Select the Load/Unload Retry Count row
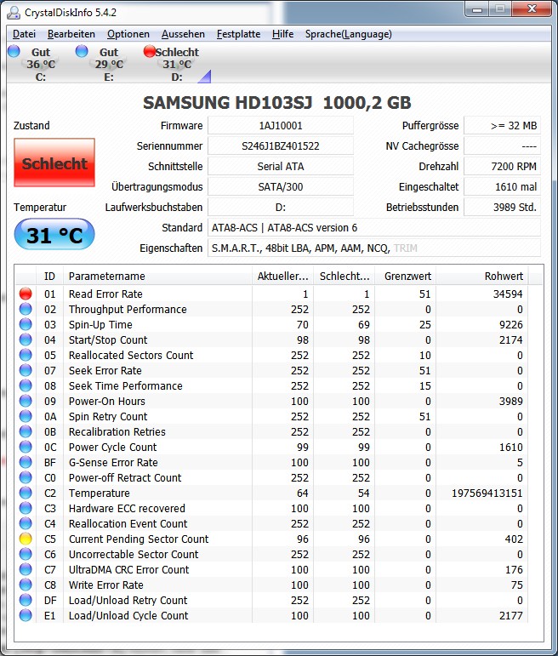558x656 pixels. coord(271,600)
